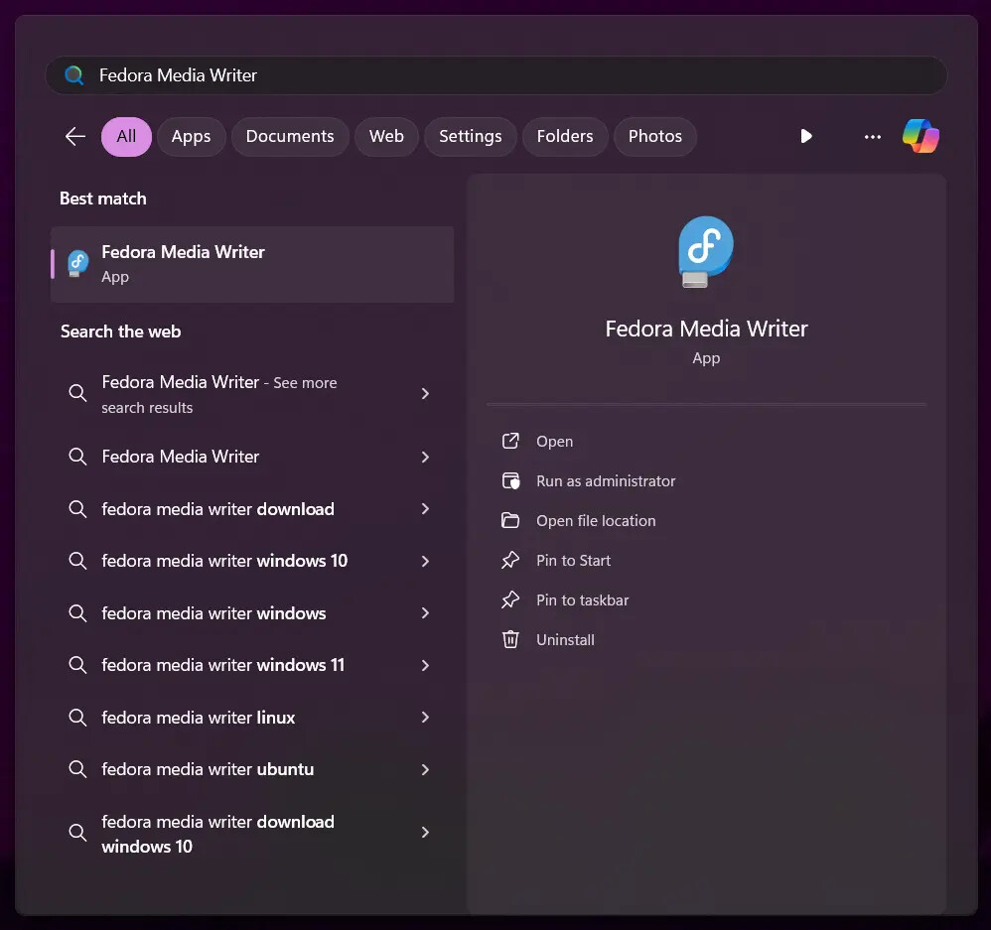Click the Open icon in details pane
Screen dimensions: 991x930
click(x=510, y=441)
